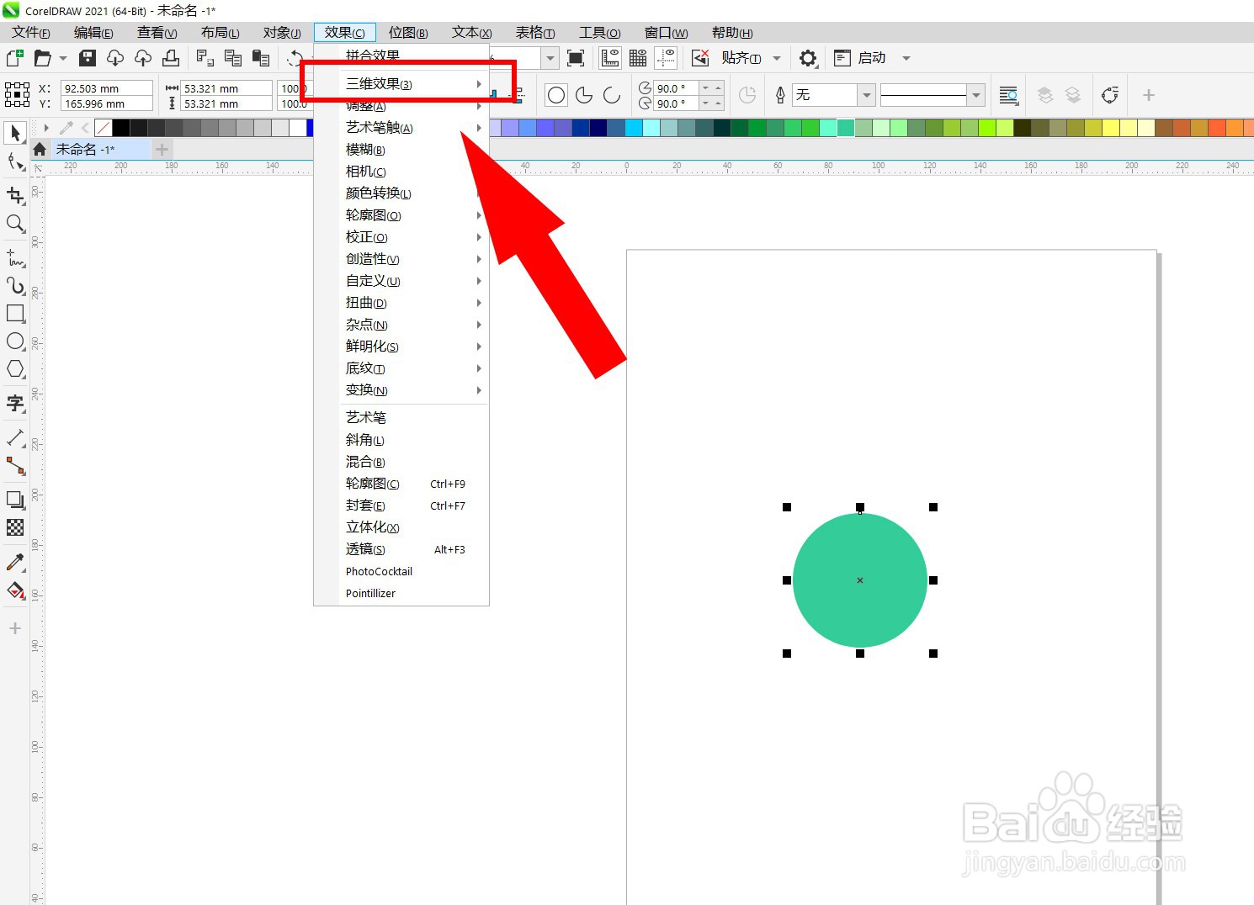Open the 窗口 menu
Image resolution: width=1254 pixels, height=905 pixels.
[666, 33]
